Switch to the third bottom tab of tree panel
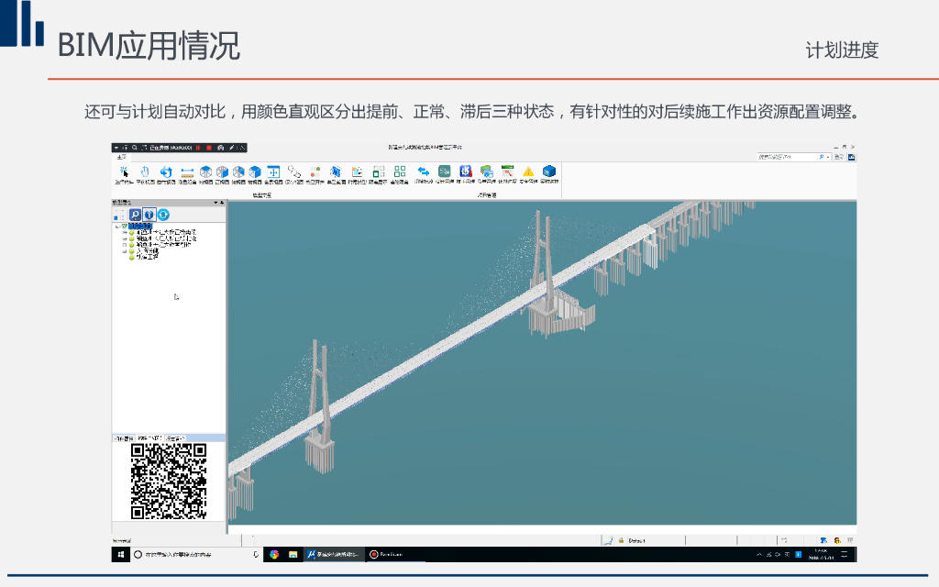The image size is (939, 587). coord(175,438)
